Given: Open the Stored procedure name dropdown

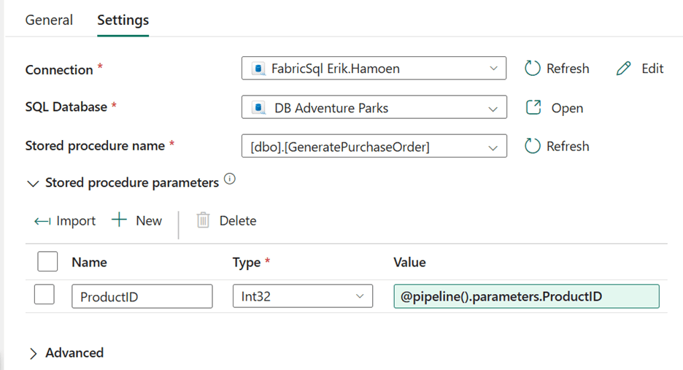Looking at the screenshot, I should (374, 147).
